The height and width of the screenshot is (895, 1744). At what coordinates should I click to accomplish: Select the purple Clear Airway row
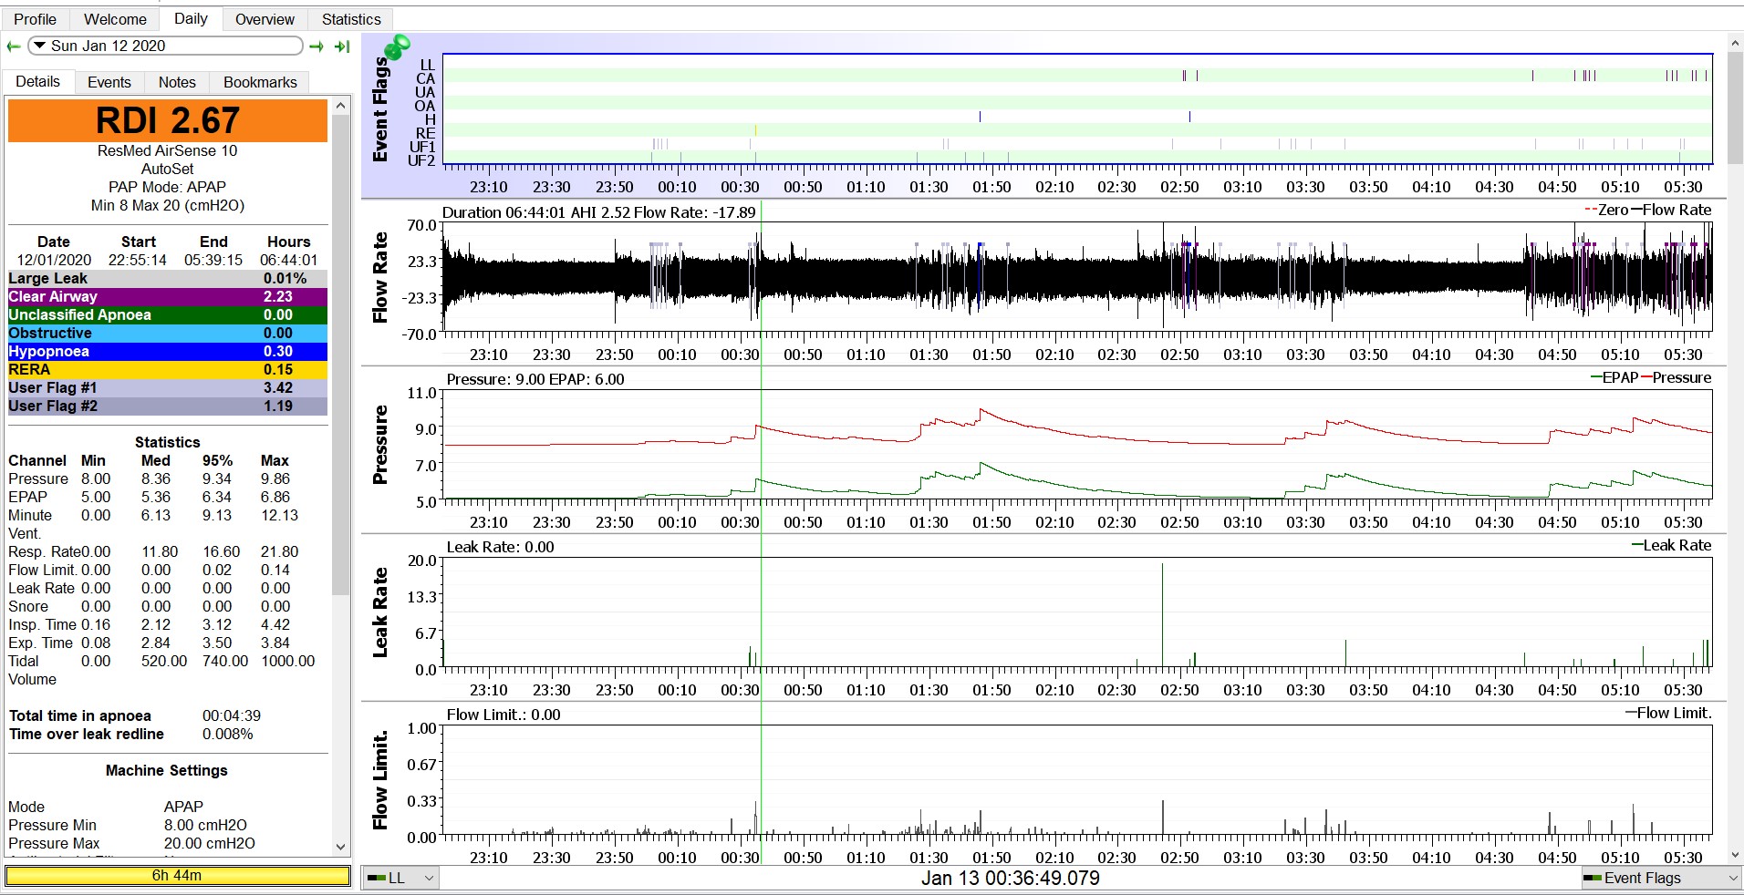tap(168, 297)
